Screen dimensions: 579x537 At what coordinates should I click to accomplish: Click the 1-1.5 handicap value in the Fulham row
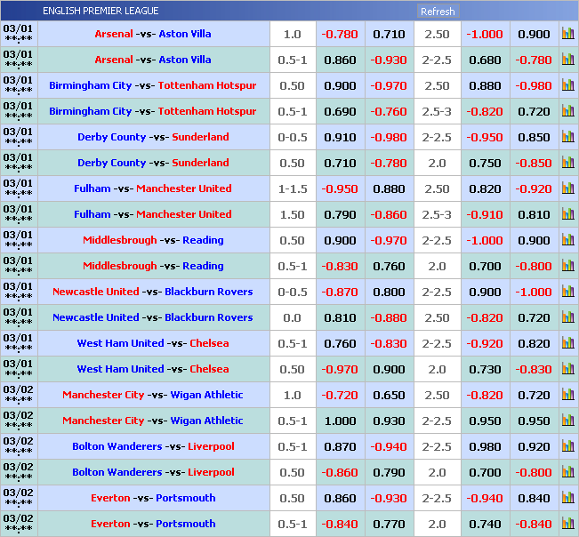(x=293, y=189)
